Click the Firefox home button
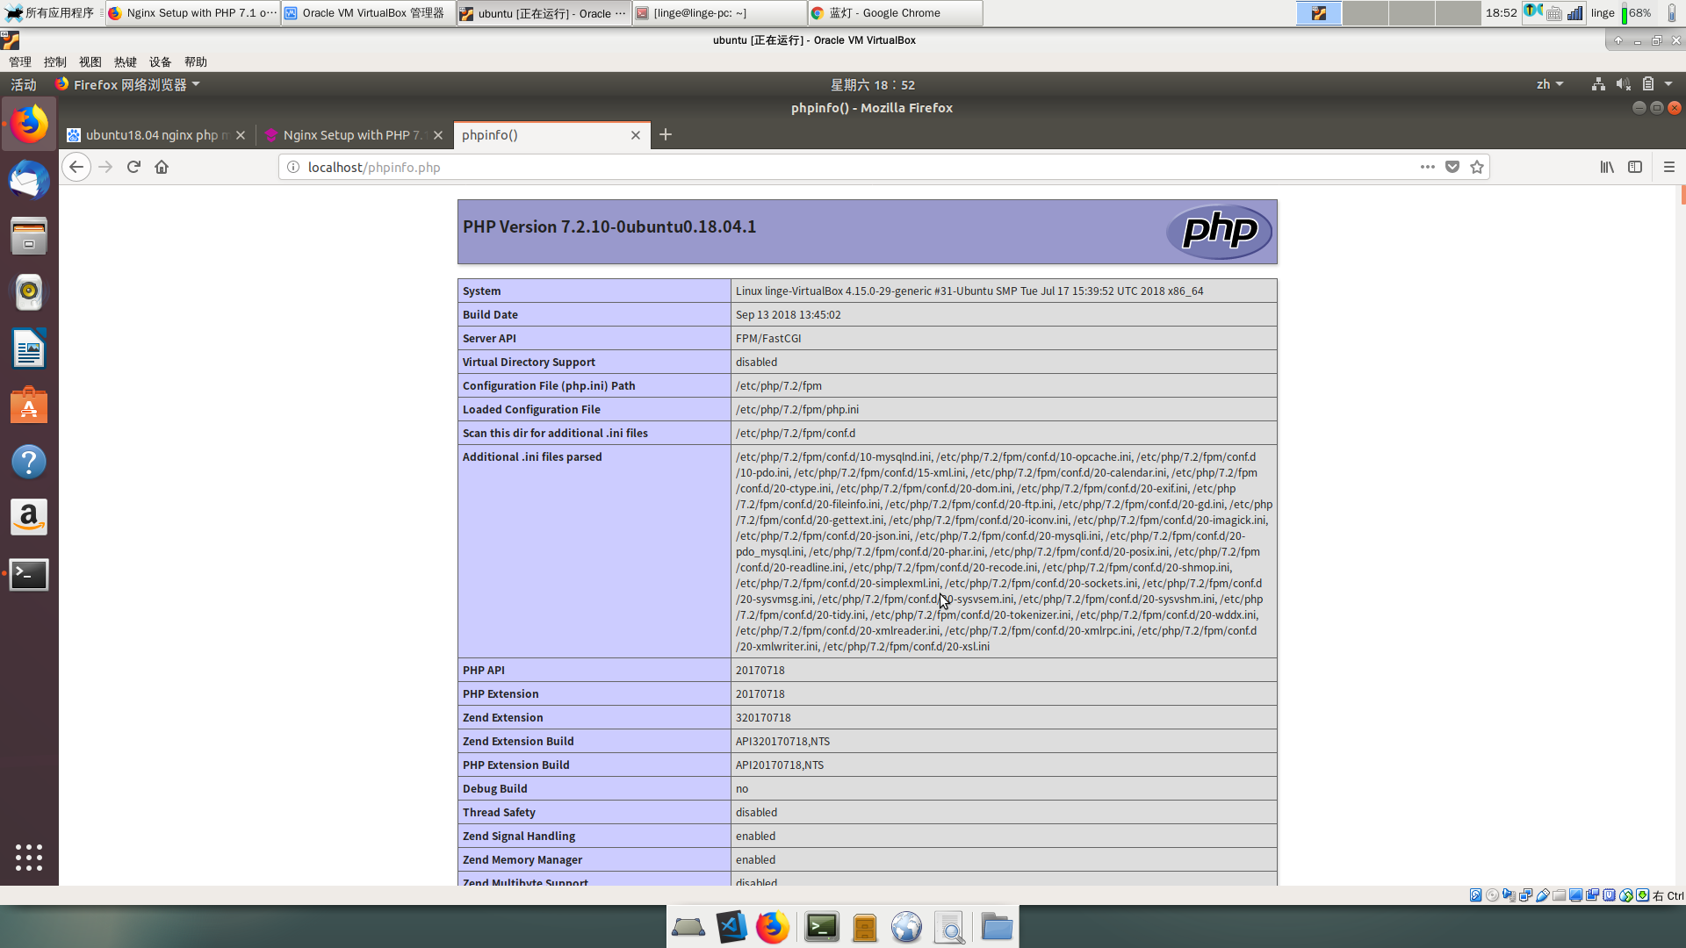The image size is (1686, 948). tap(162, 167)
